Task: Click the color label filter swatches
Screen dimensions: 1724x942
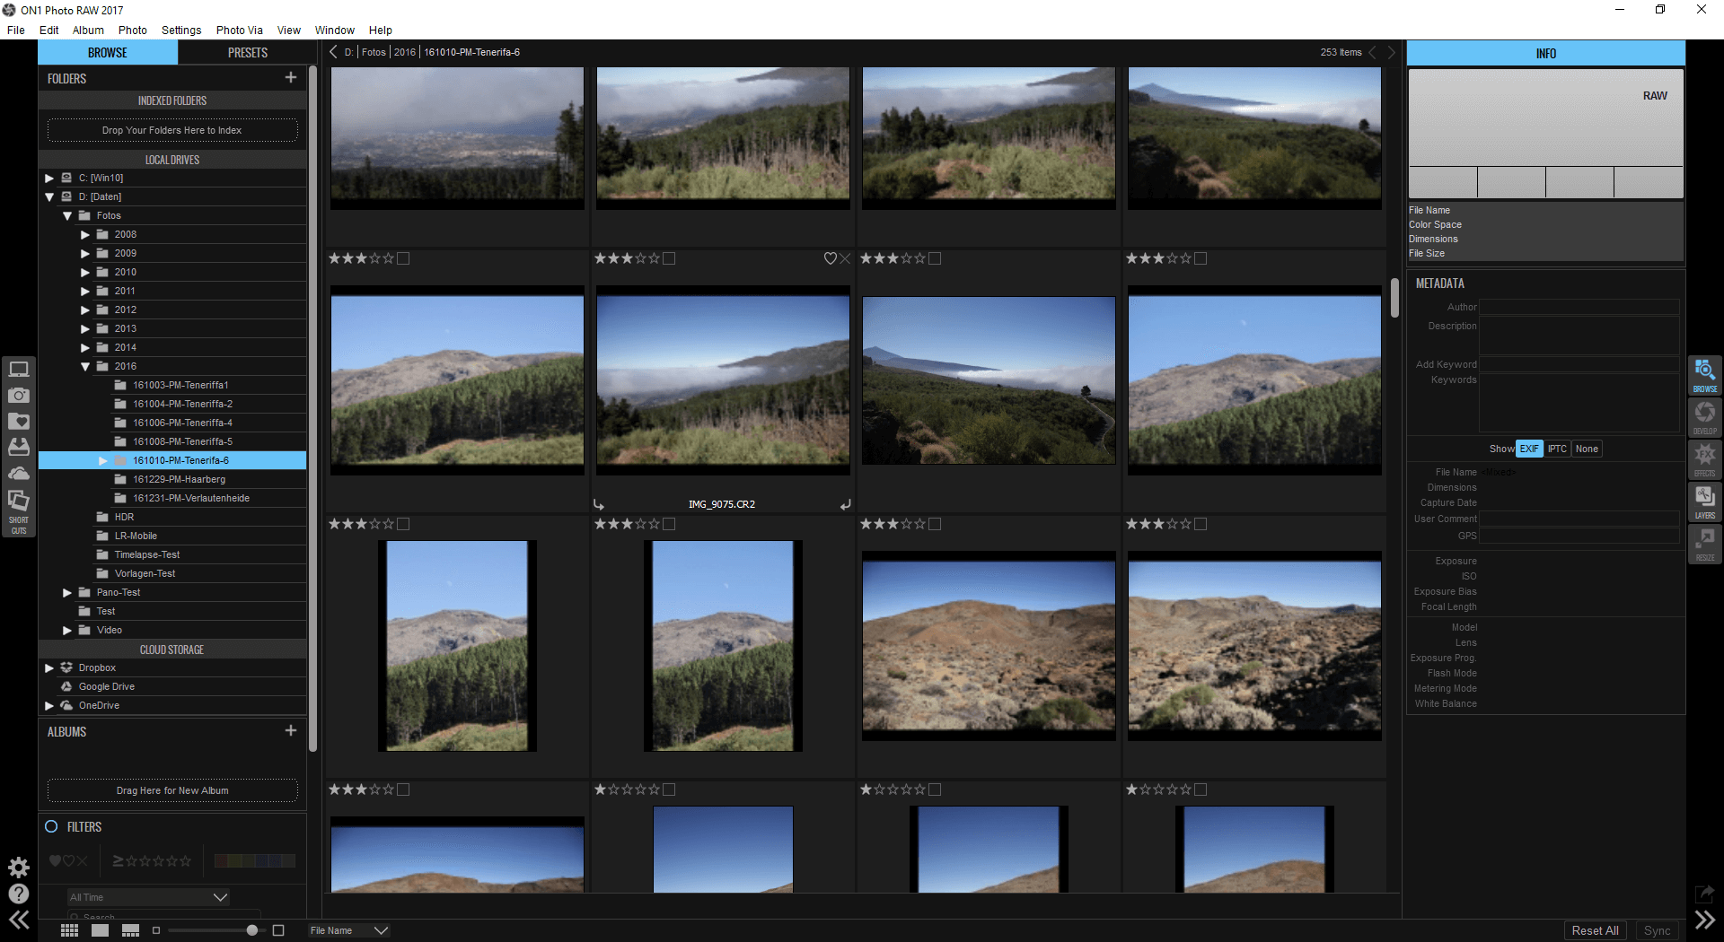Action: [255, 860]
